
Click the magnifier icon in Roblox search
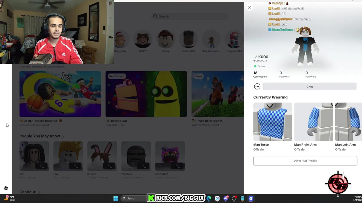pos(155,16)
